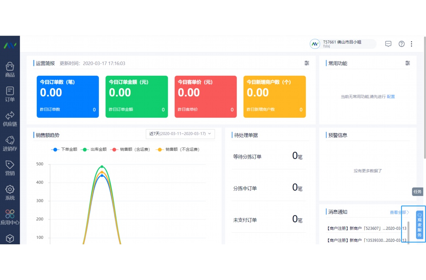This screenshot has width=426, height=280.
Task: Expand the three-dot menu in the header
Action: (x=411, y=44)
